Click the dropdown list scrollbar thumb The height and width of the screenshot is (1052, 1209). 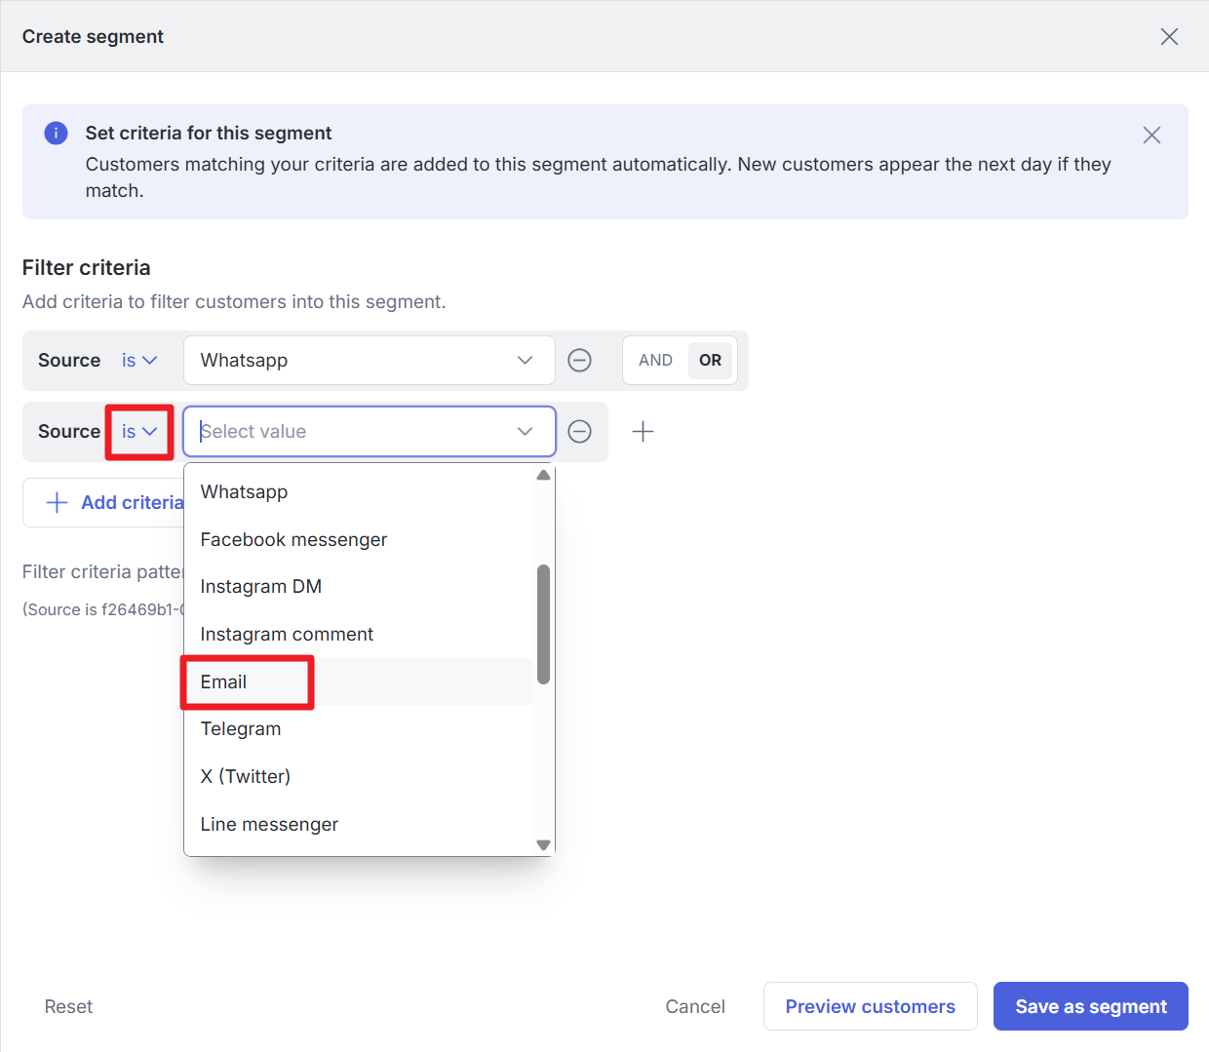pyautogui.click(x=543, y=625)
